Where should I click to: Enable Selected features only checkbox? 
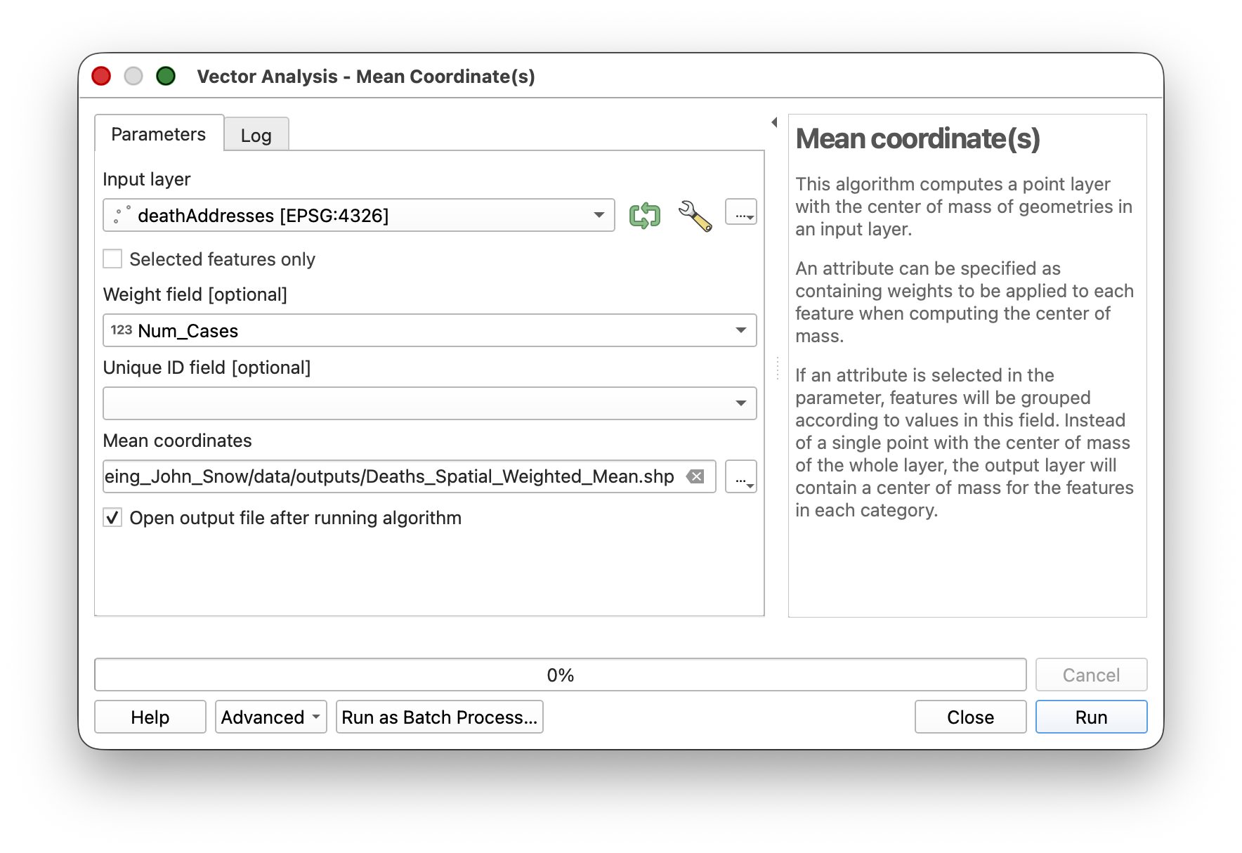tap(113, 259)
